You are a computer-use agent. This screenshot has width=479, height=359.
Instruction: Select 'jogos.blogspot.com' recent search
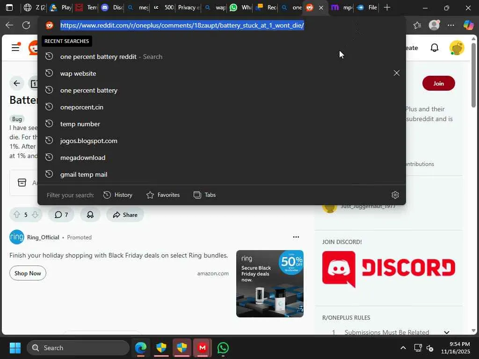pyautogui.click(x=221, y=141)
